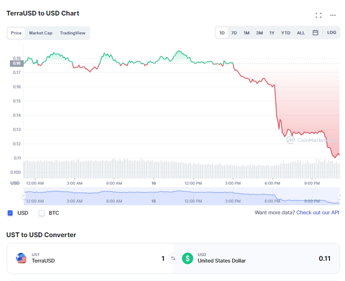
Task: Select the ALL time range
Action: (x=301, y=33)
